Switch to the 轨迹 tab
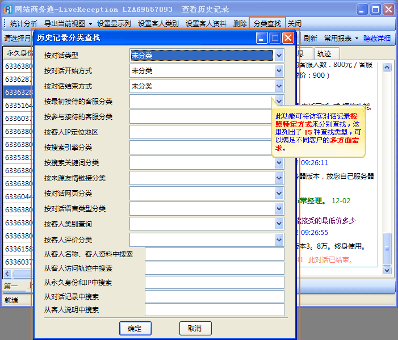The image size is (398, 340). click(324, 53)
